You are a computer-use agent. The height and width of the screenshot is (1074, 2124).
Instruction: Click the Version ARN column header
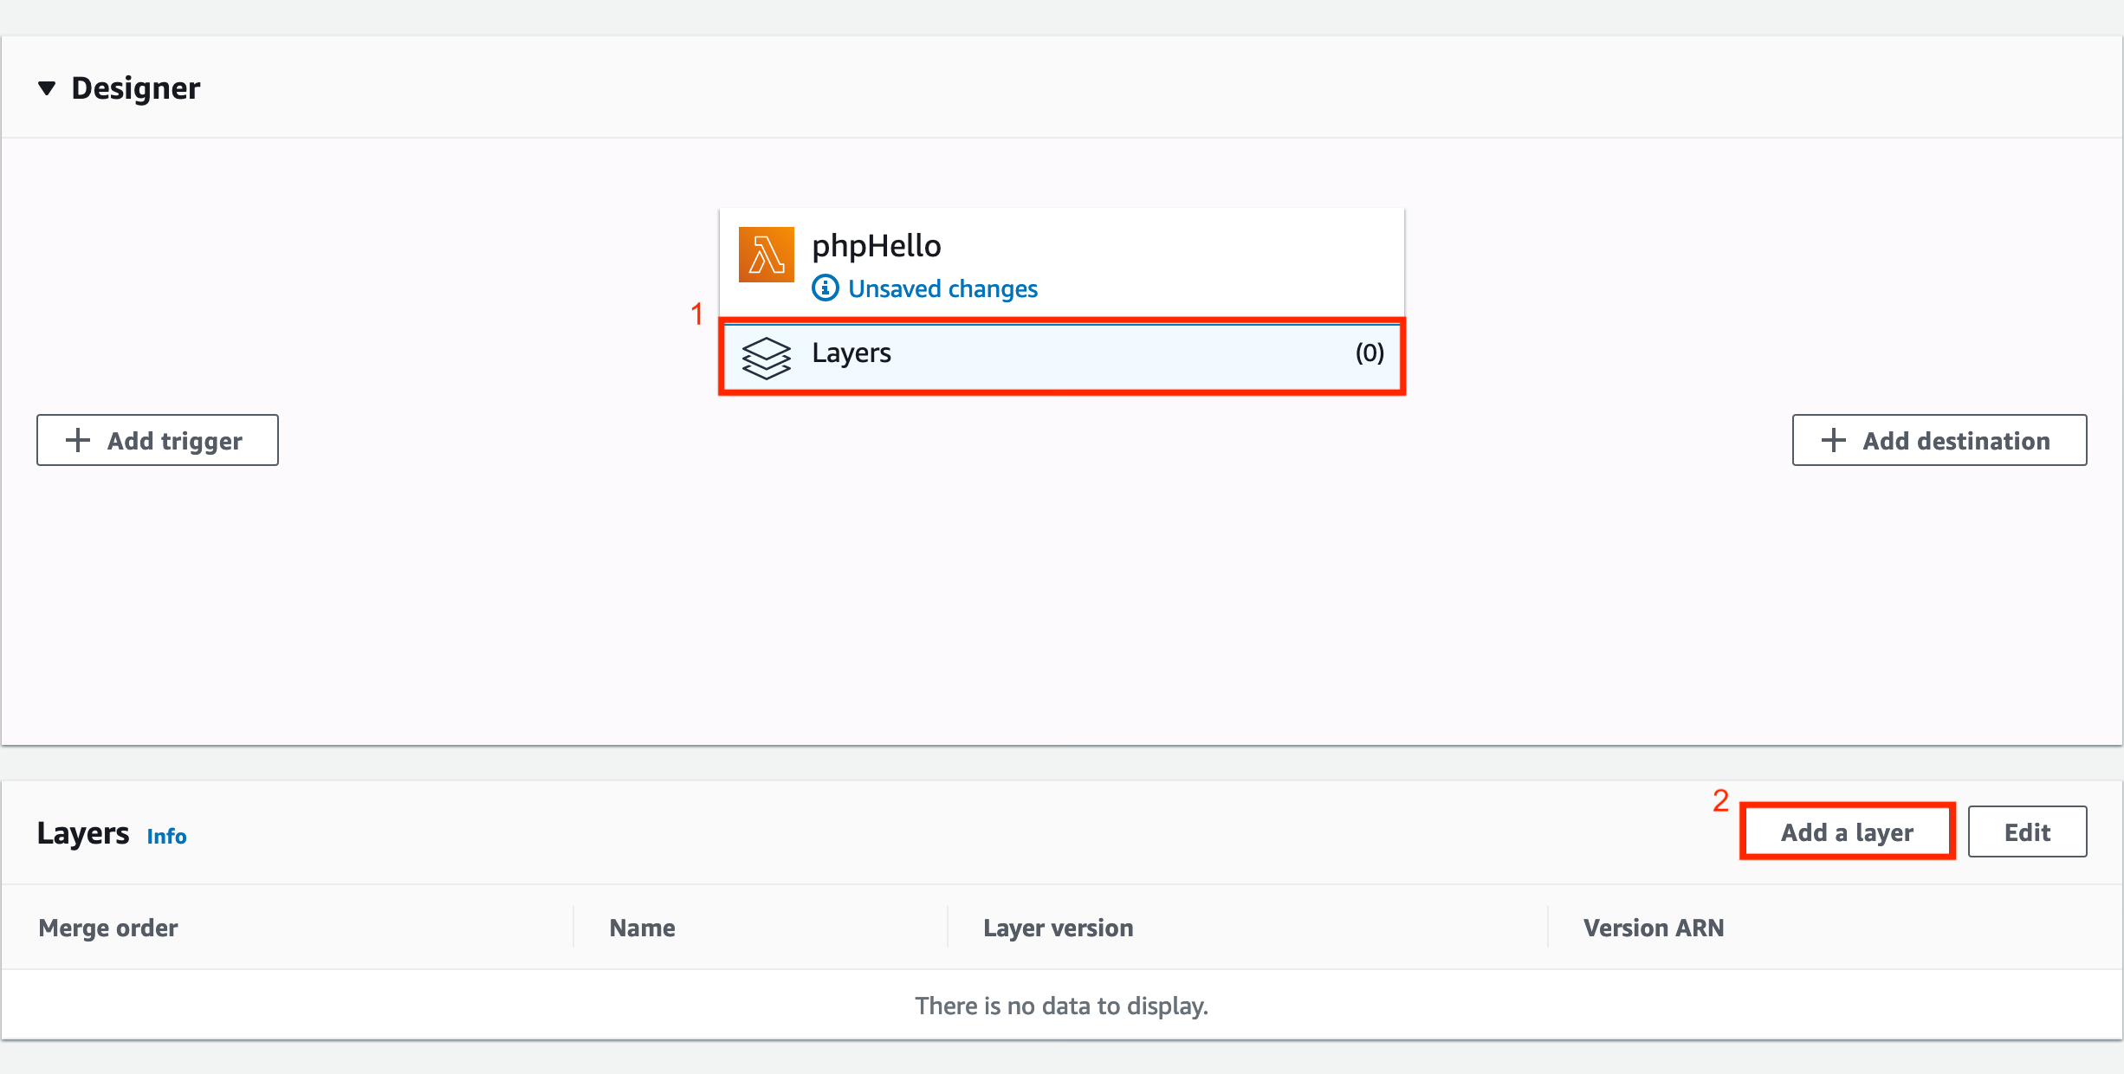pyautogui.click(x=1653, y=928)
